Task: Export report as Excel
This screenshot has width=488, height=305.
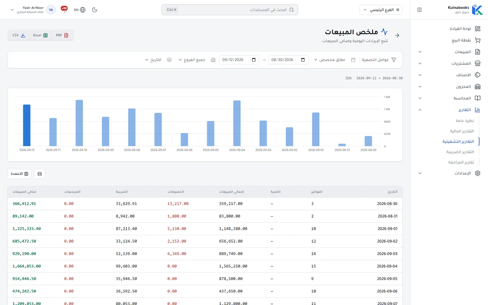Action: pyautogui.click(x=40, y=35)
